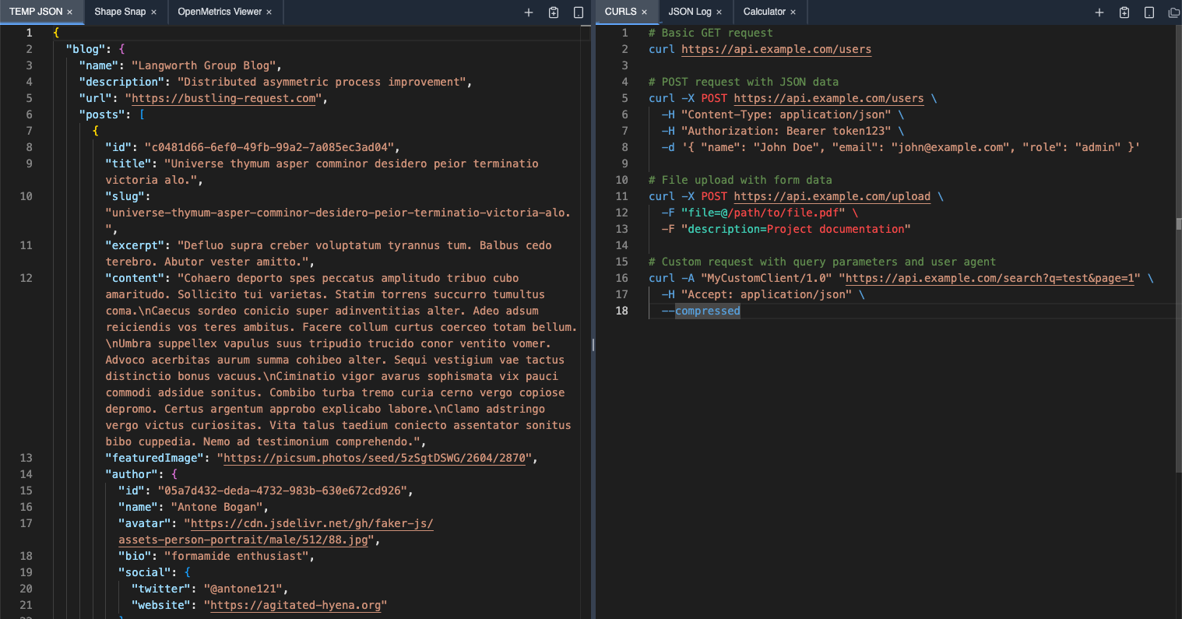
Task: Click the "blog" key on line 2
Action: click(x=86, y=49)
